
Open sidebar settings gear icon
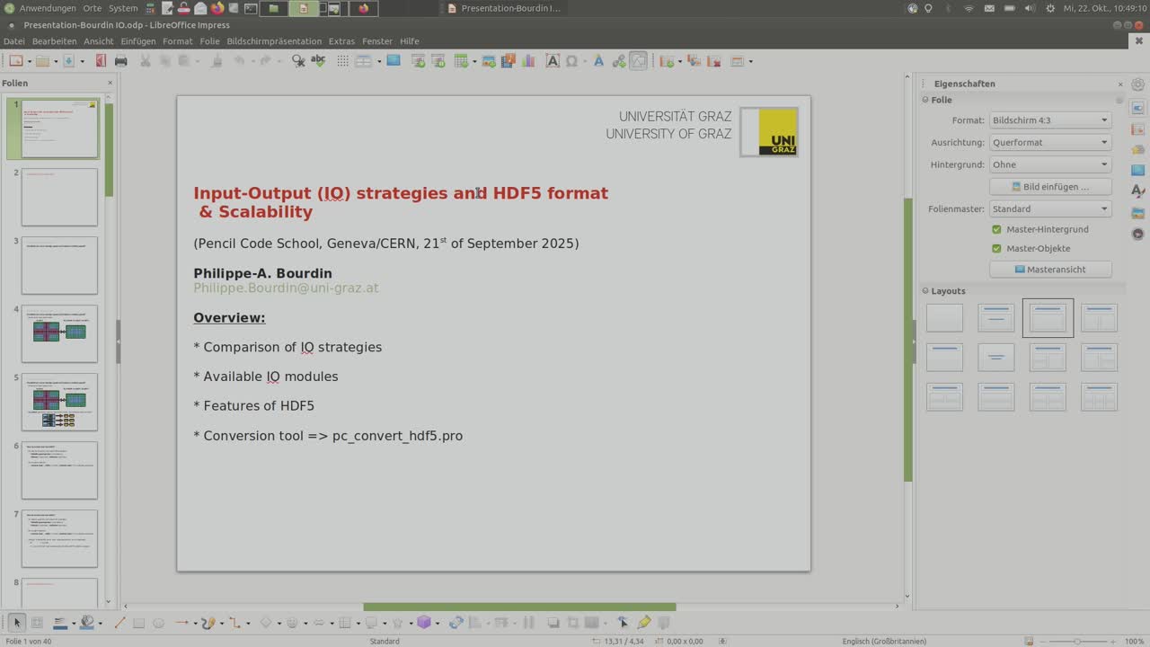[1138, 84]
